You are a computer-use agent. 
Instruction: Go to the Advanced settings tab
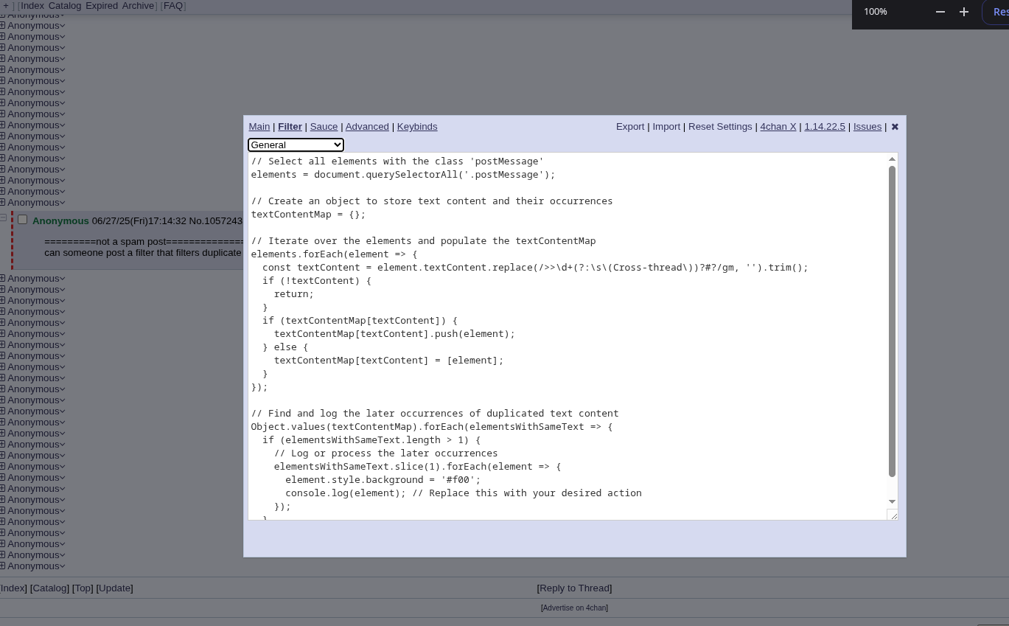tap(367, 127)
